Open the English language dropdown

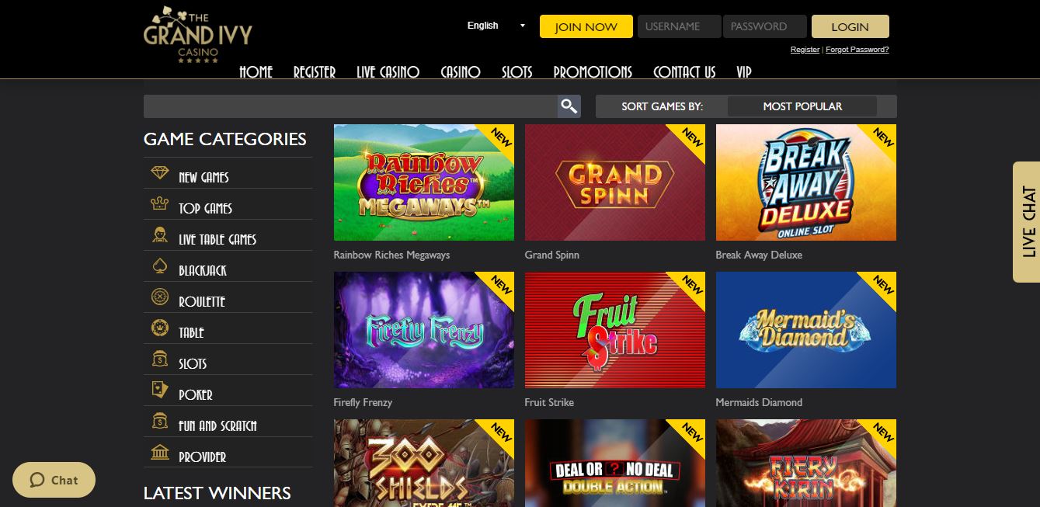(496, 26)
